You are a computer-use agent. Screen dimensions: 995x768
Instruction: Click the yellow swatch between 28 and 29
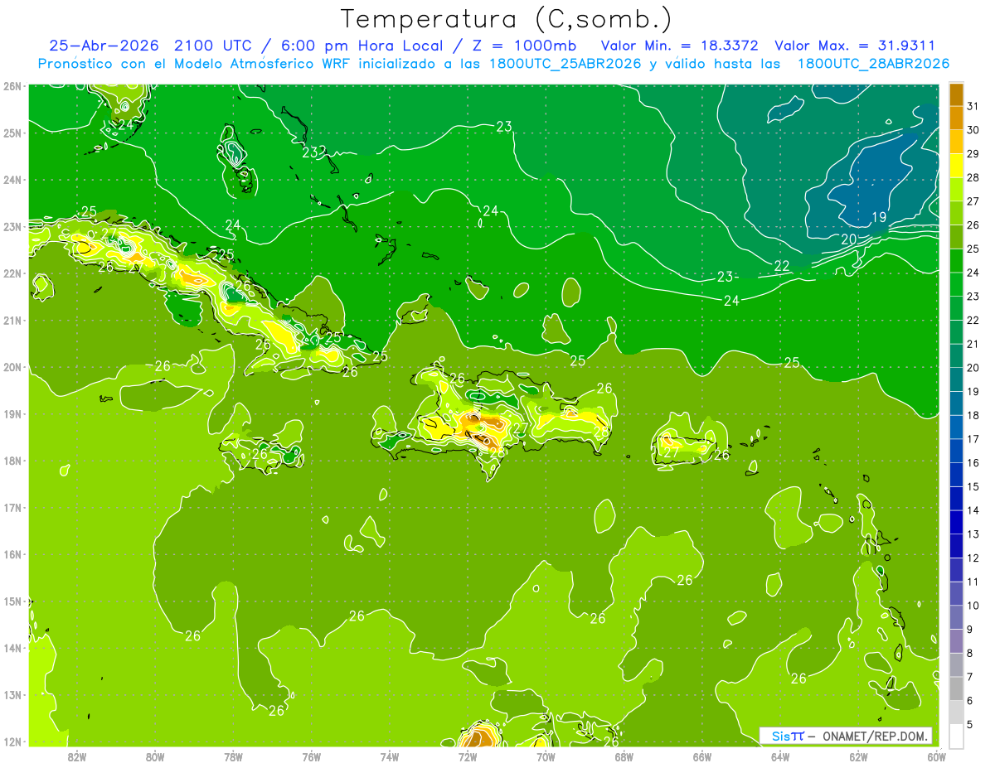click(956, 166)
